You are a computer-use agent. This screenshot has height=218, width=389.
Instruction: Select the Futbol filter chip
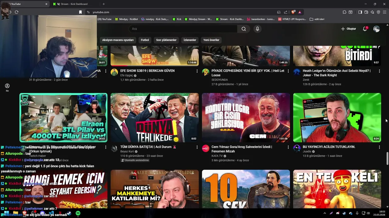[145, 40]
